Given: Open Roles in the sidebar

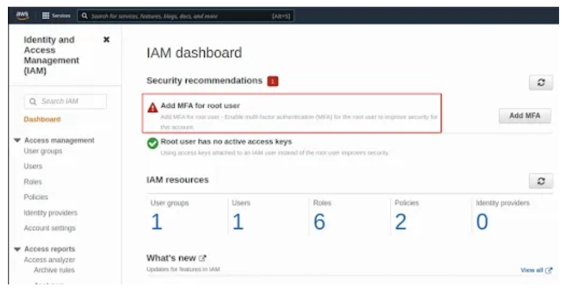Looking at the screenshot, I should [32, 181].
